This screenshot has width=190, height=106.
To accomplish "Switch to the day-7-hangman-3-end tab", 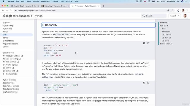I will tap(55, 6).
